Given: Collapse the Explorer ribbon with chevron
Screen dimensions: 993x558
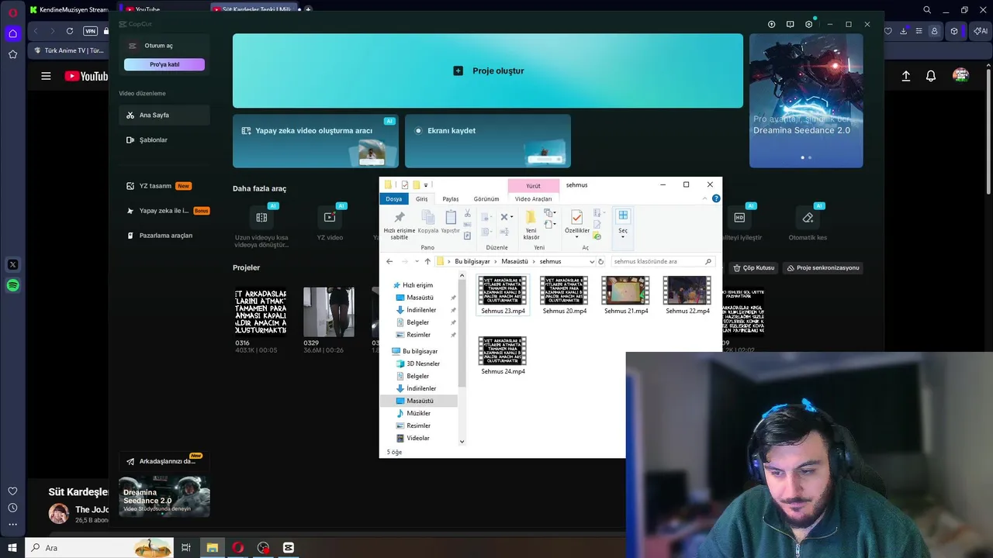Looking at the screenshot, I should pyautogui.click(x=704, y=198).
